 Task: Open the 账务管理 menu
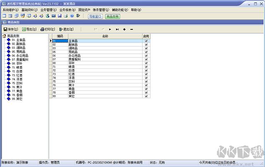click(x=101, y=10)
